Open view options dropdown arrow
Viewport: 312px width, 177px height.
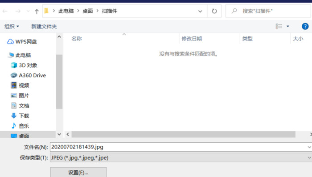(x=288, y=26)
